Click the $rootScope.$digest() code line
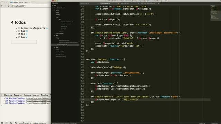Viewport: 221px width, 124px height. (x=108, y=19)
